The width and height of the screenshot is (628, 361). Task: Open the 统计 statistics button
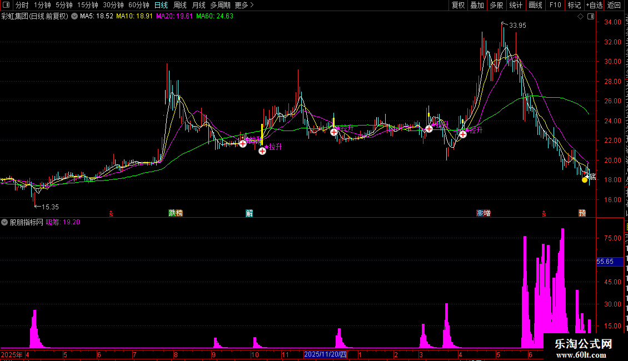[x=515, y=5]
